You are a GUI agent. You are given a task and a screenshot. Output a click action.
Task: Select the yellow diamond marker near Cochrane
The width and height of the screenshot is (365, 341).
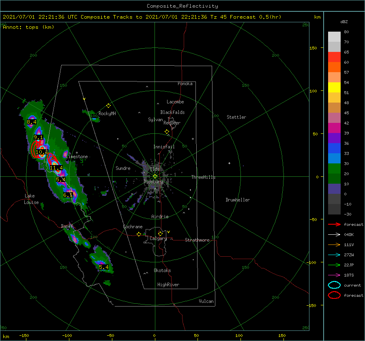[x=139, y=234]
